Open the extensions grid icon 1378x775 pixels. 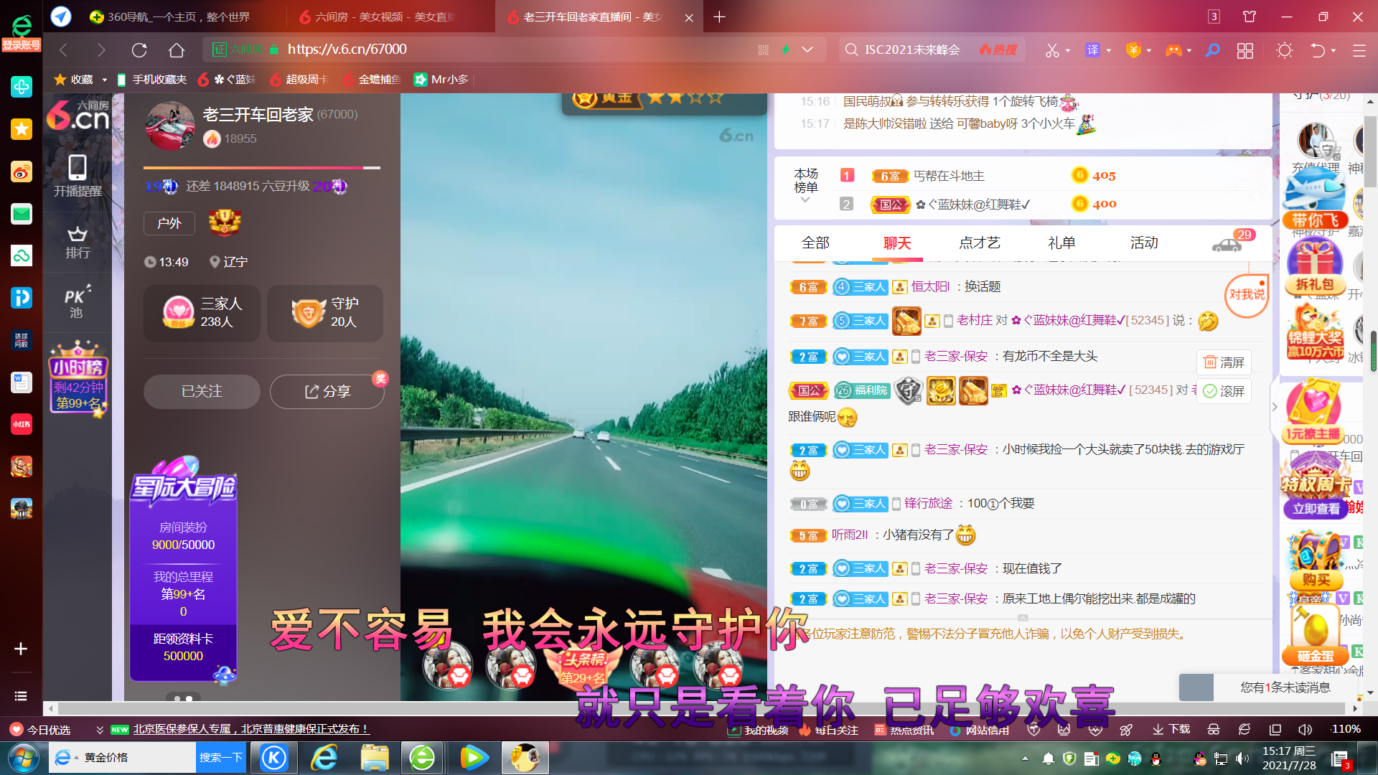click(x=1245, y=50)
